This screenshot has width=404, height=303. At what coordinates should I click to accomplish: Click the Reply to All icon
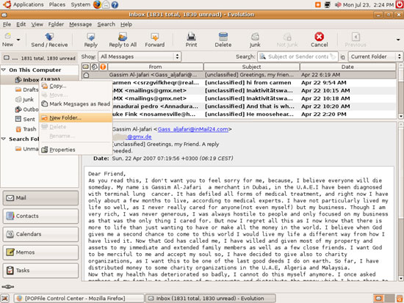[x=123, y=37]
